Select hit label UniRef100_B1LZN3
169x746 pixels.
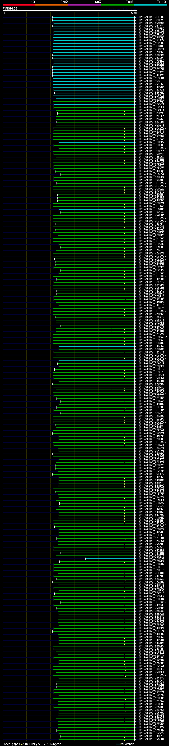(x=151, y=407)
